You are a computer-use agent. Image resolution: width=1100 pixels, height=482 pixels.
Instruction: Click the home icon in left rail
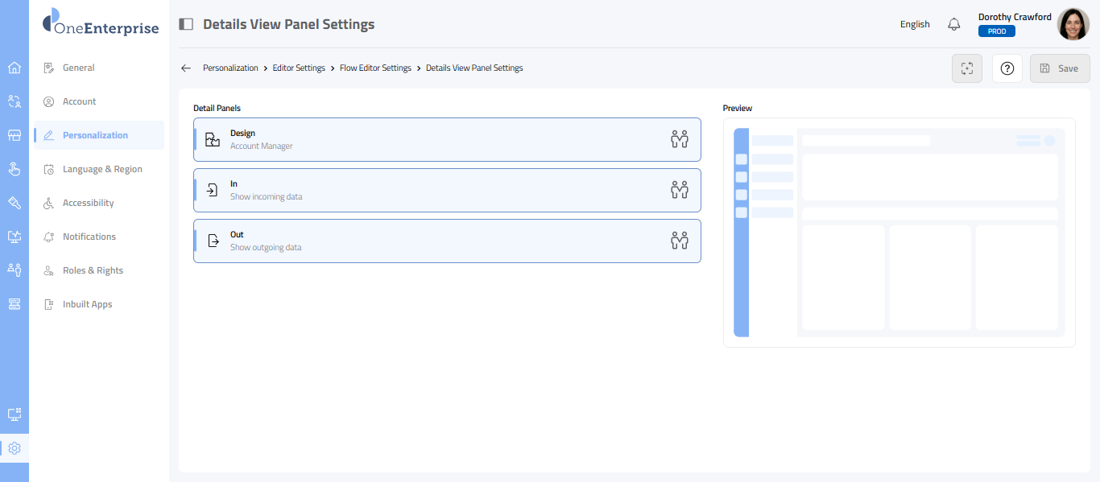tap(14, 68)
